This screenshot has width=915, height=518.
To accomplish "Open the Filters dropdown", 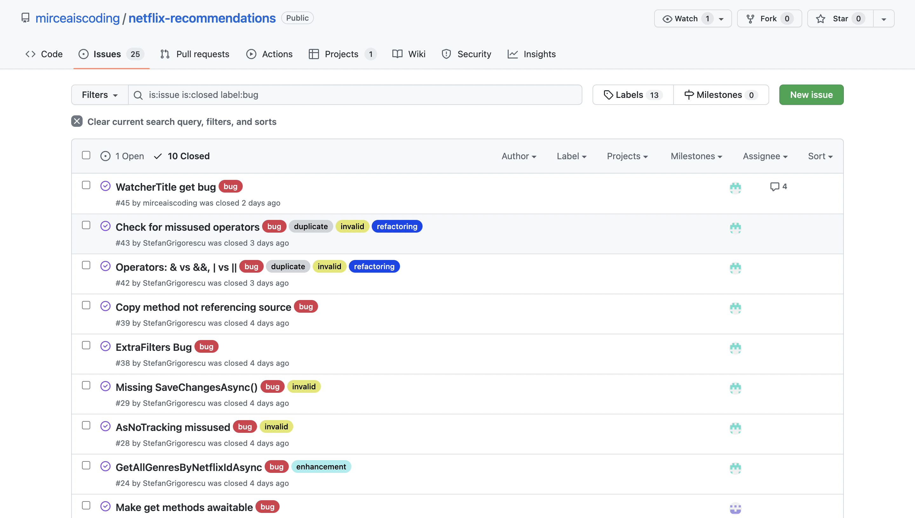I will click(99, 95).
